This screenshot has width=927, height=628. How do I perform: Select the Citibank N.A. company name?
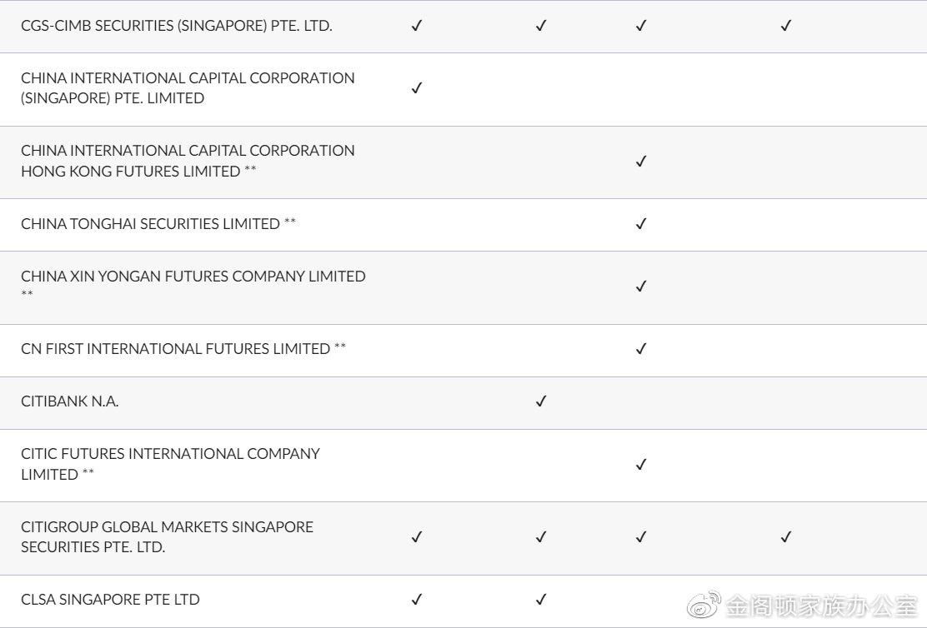(70, 401)
